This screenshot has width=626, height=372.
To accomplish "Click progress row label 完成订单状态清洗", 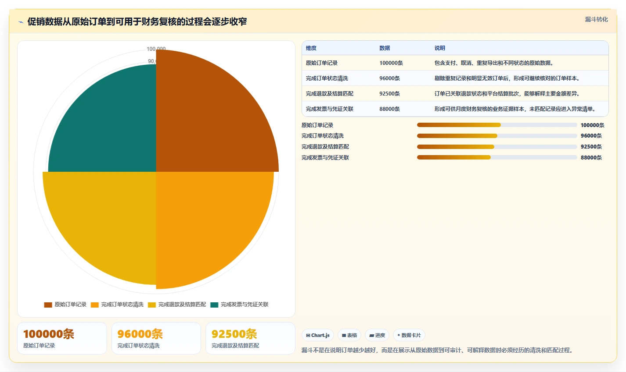I will tap(323, 136).
